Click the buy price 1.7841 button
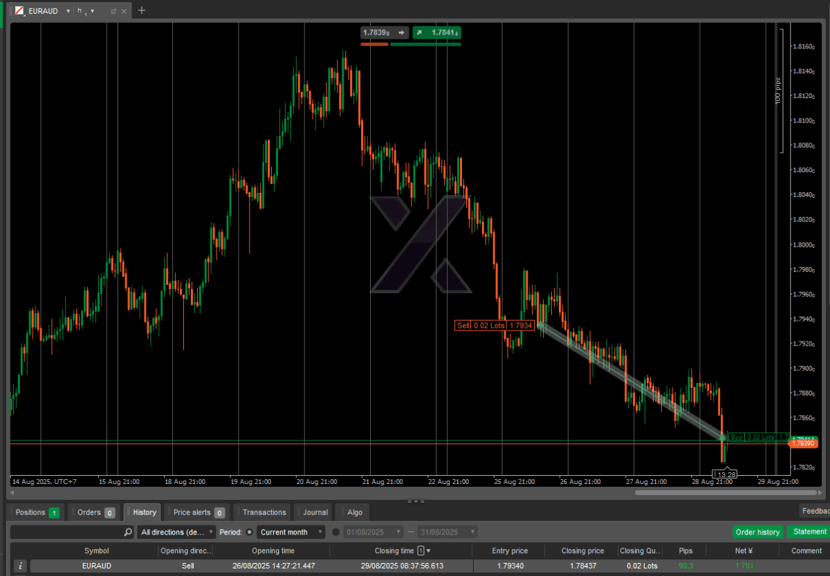Viewport: 830px width, 576px height. click(437, 32)
